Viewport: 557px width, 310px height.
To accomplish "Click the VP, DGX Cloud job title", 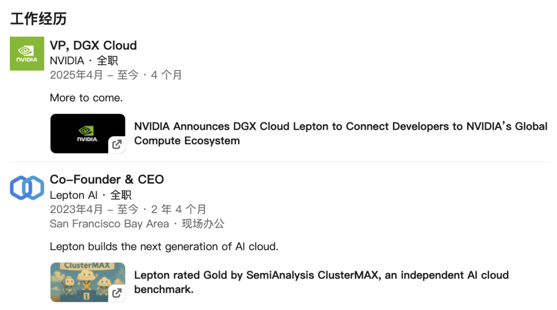I will [x=93, y=45].
